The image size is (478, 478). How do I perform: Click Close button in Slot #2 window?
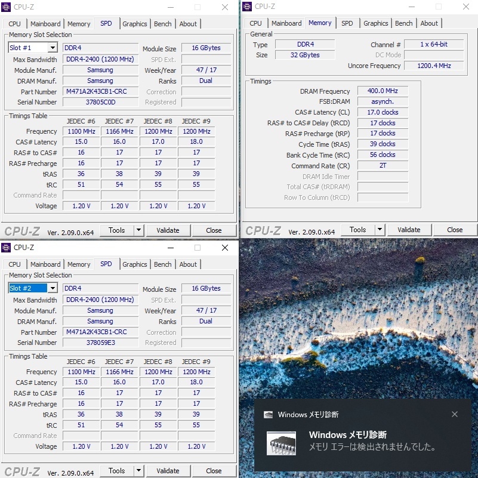point(214,471)
